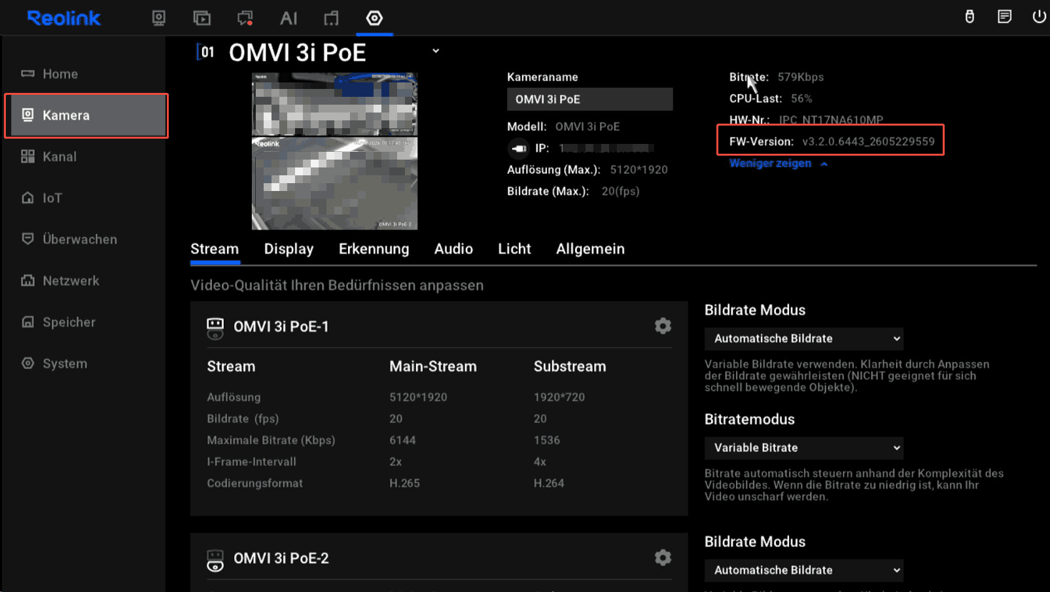Click the Maximale Bitrate (Kbps) row label

(x=271, y=440)
